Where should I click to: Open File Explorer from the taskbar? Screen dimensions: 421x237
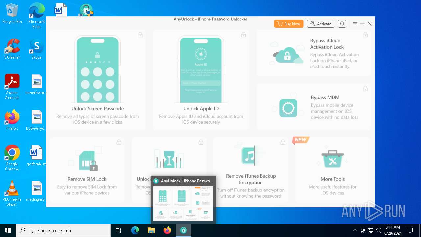pos(151,230)
